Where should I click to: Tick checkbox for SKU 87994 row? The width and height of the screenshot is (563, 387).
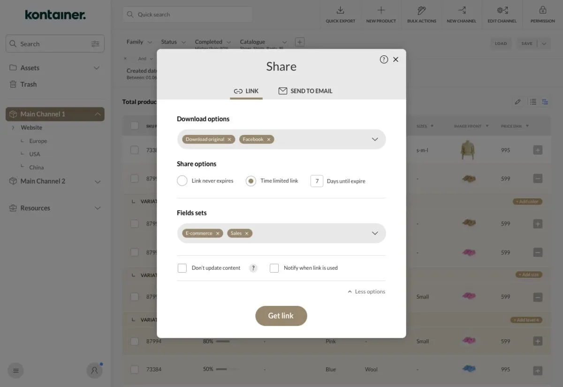tap(135, 341)
